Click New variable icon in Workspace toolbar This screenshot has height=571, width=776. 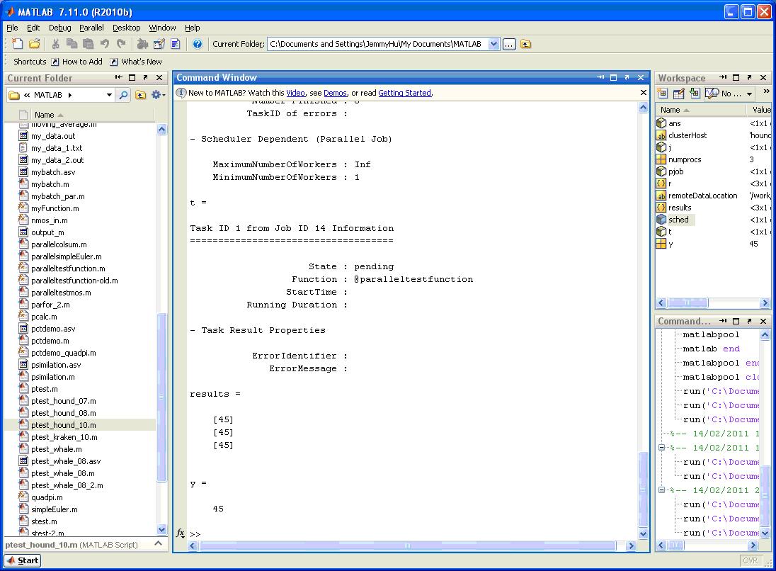[663, 94]
